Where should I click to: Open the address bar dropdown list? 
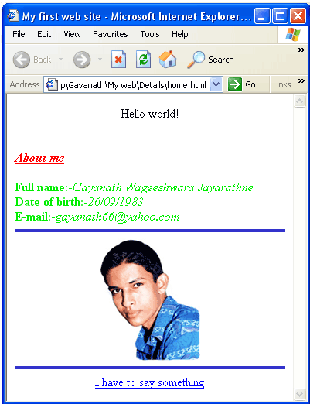pyautogui.click(x=216, y=84)
